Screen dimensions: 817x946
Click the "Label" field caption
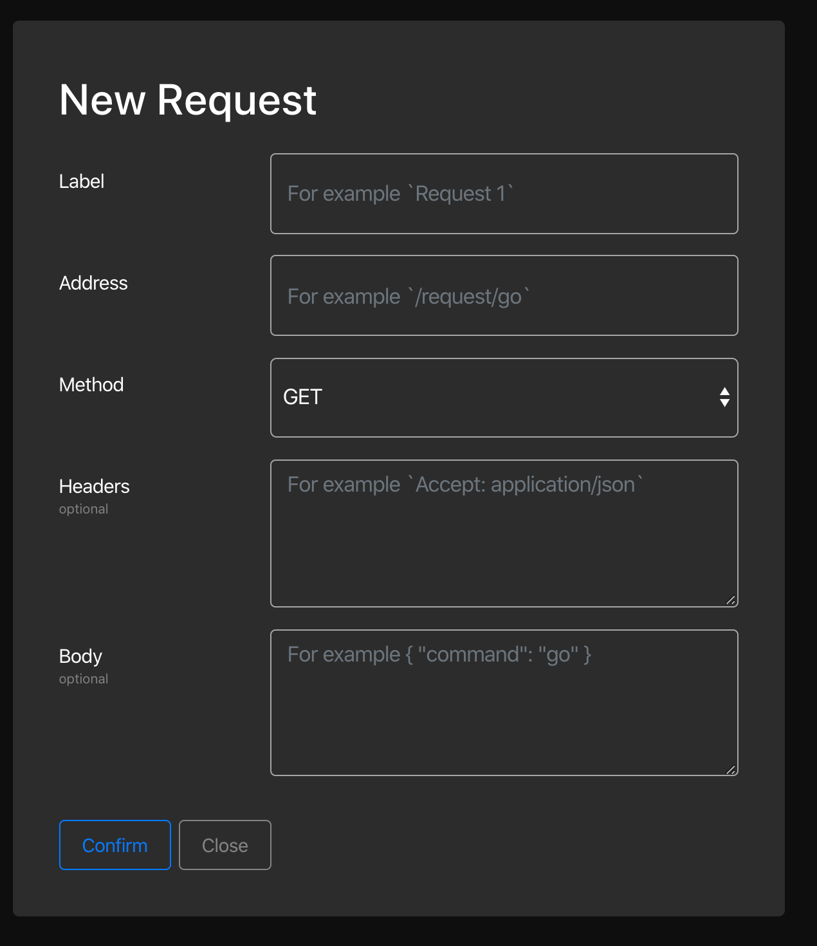coord(82,181)
